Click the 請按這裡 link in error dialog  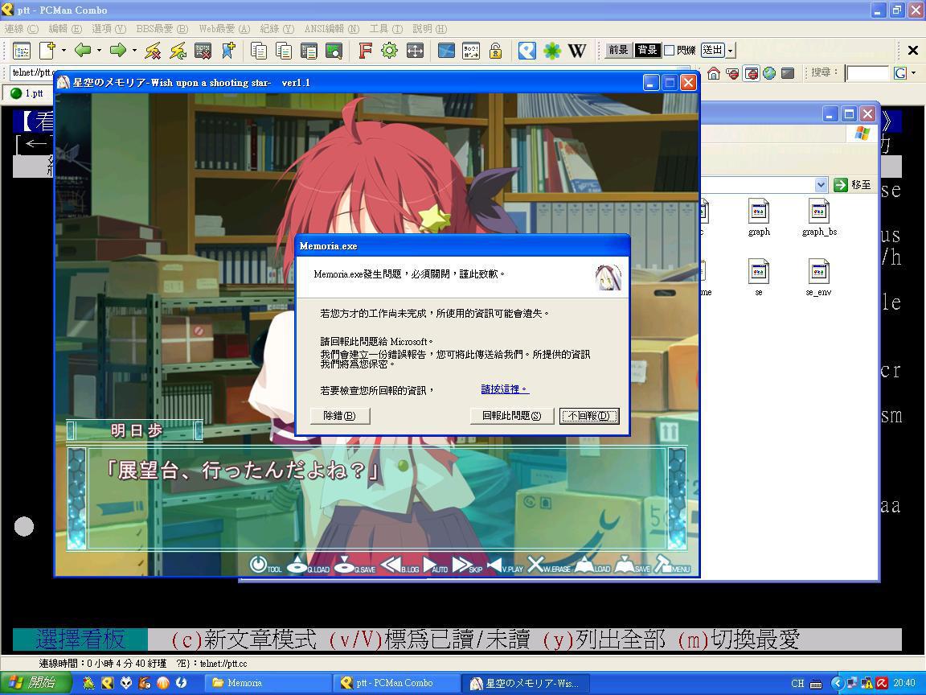505,389
